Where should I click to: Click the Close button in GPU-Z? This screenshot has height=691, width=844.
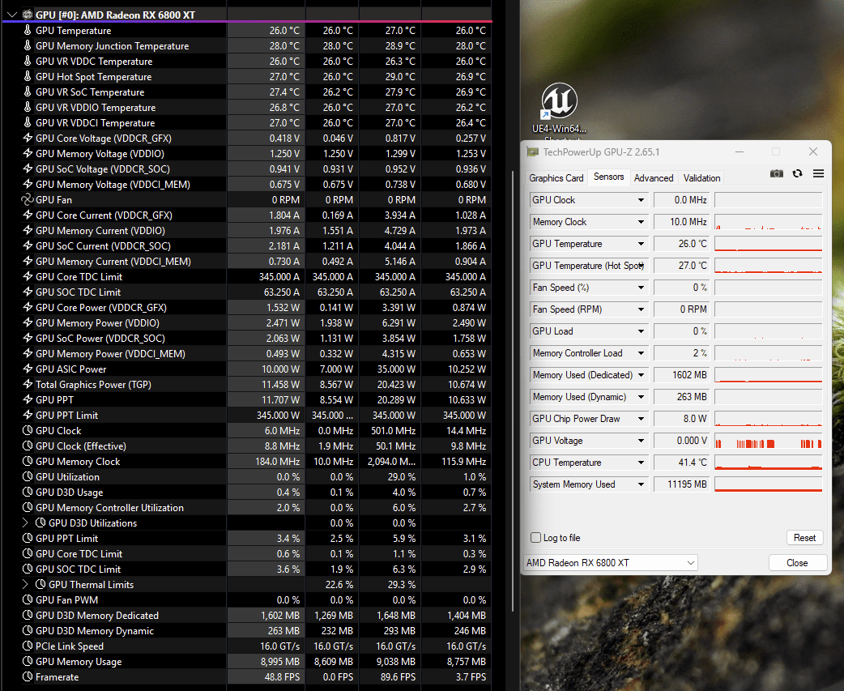pos(797,563)
